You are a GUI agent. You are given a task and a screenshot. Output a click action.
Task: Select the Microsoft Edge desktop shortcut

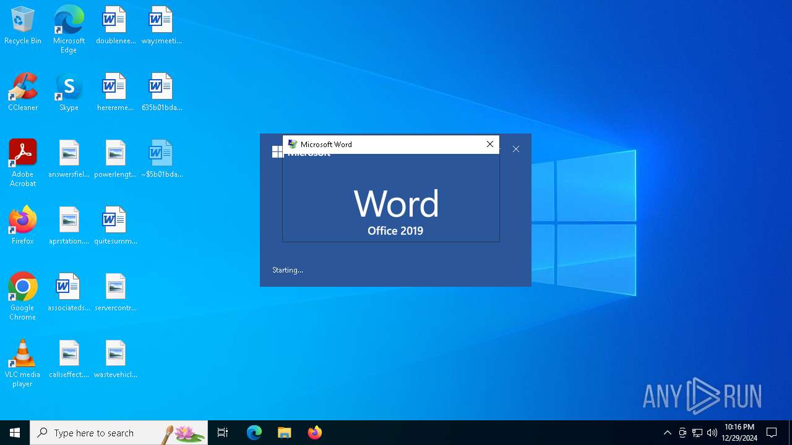click(x=69, y=30)
